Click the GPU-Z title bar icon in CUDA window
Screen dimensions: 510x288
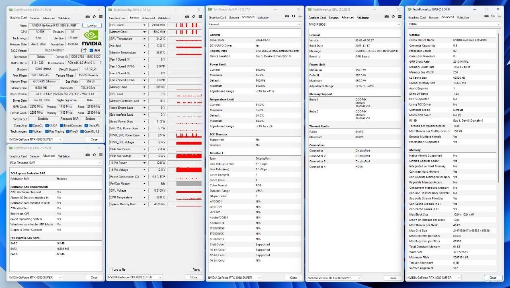[410, 9]
